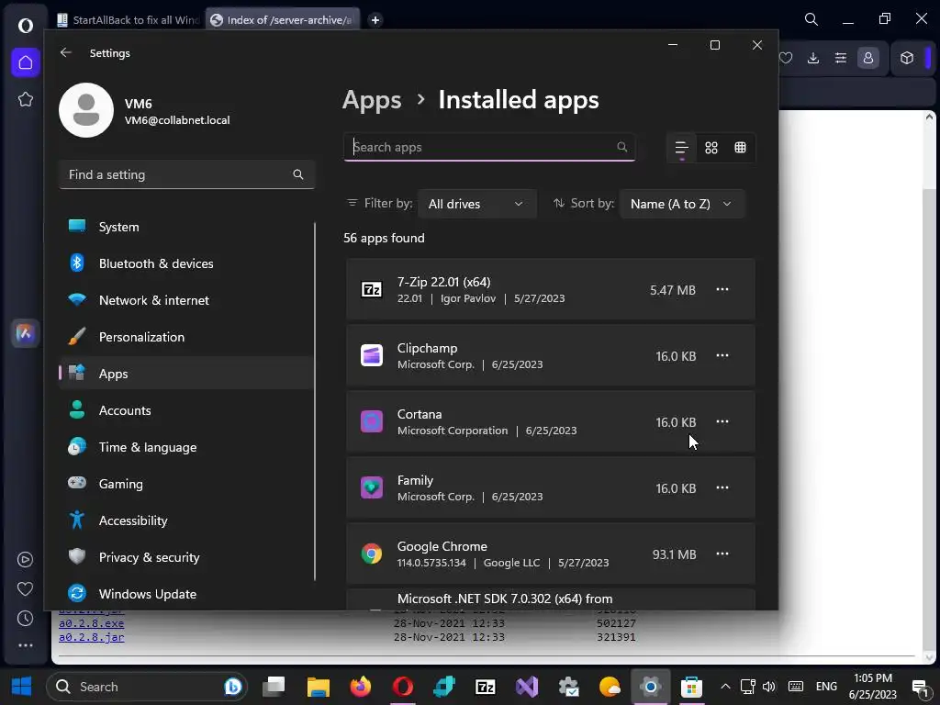Click the volume icon in tray
The width and height of the screenshot is (940, 705).
(x=769, y=687)
